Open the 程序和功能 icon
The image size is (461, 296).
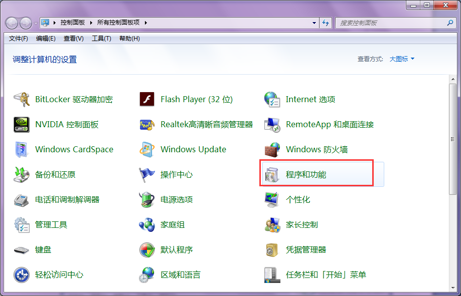(x=272, y=175)
